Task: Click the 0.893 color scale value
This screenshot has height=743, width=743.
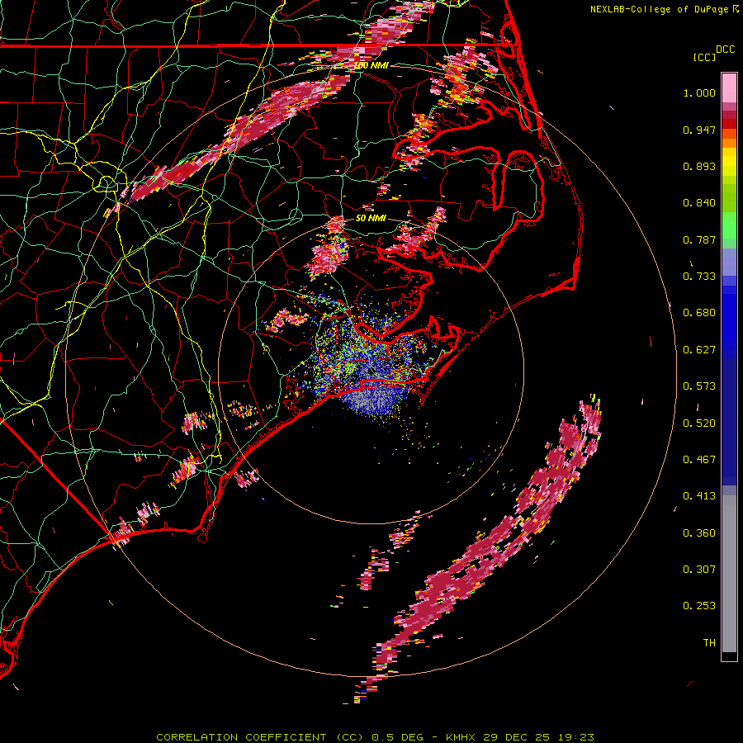Action: click(x=699, y=166)
